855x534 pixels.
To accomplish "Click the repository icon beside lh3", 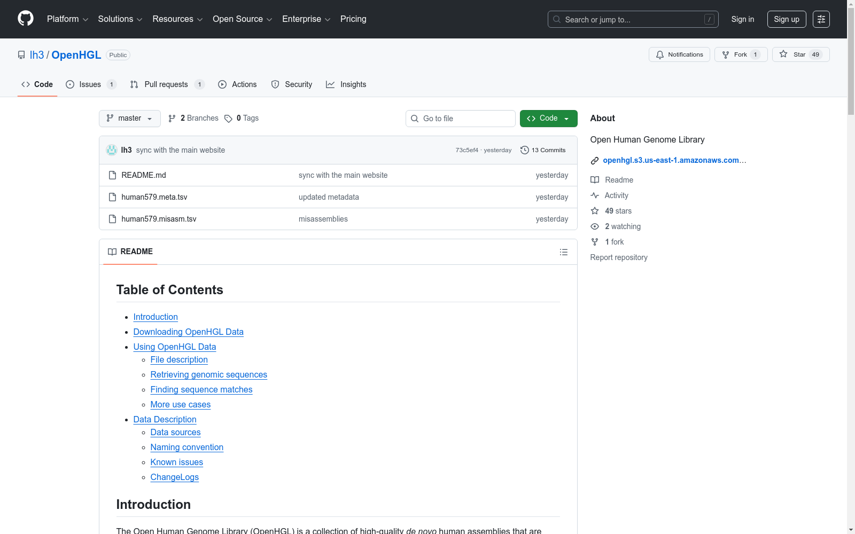I will click(21, 55).
